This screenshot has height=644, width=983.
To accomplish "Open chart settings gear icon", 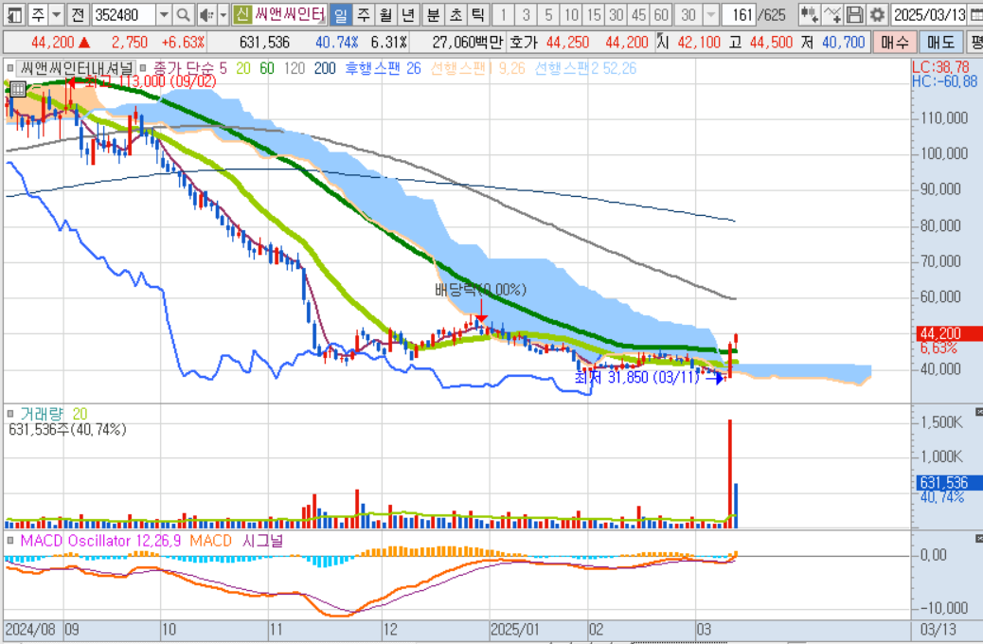I will (877, 14).
